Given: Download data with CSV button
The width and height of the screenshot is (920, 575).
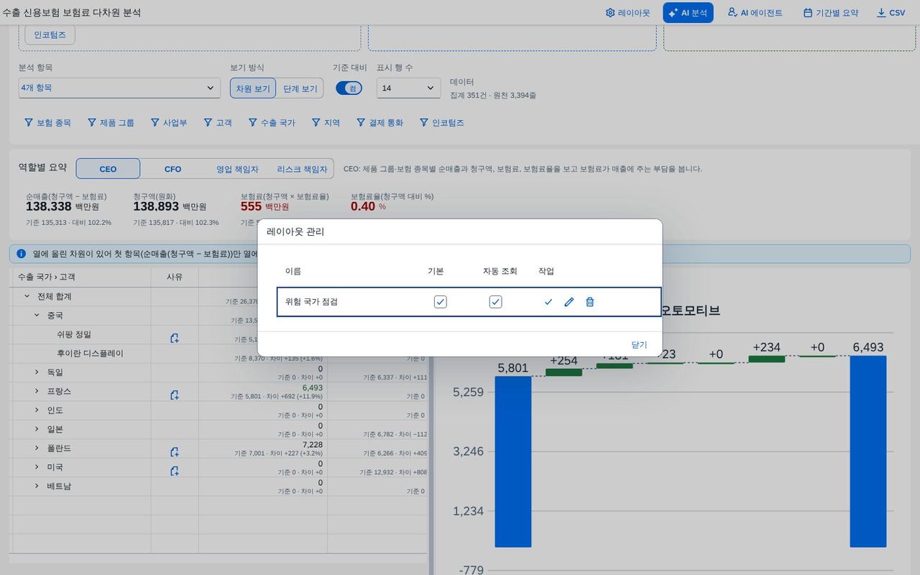Looking at the screenshot, I should (x=891, y=13).
